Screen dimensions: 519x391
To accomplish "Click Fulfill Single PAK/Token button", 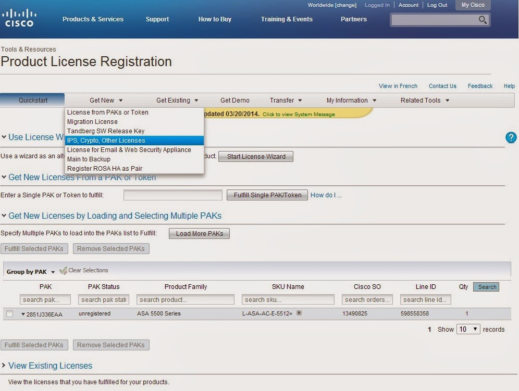I will (267, 195).
